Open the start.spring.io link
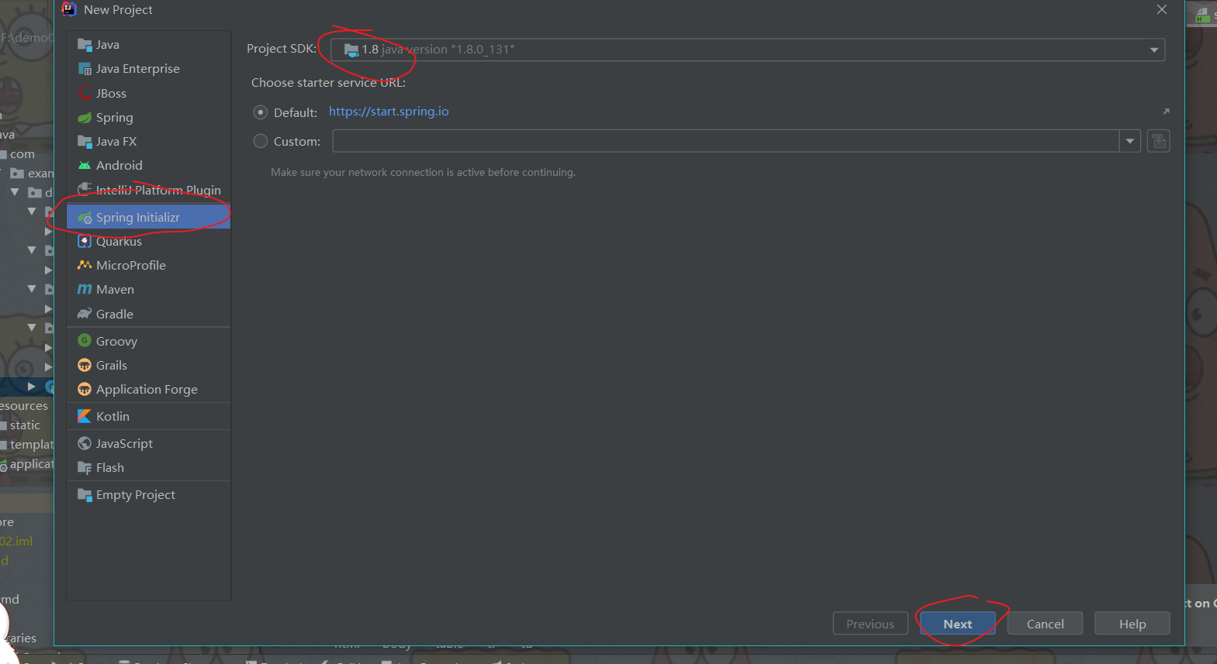This screenshot has width=1217, height=664. click(x=389, y=112)
